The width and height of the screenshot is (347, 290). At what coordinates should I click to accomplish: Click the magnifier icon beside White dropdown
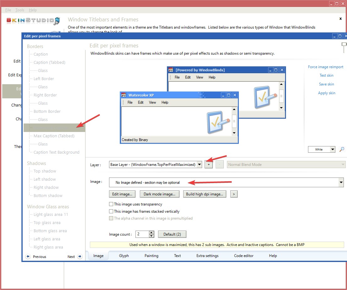click(342, 150)
